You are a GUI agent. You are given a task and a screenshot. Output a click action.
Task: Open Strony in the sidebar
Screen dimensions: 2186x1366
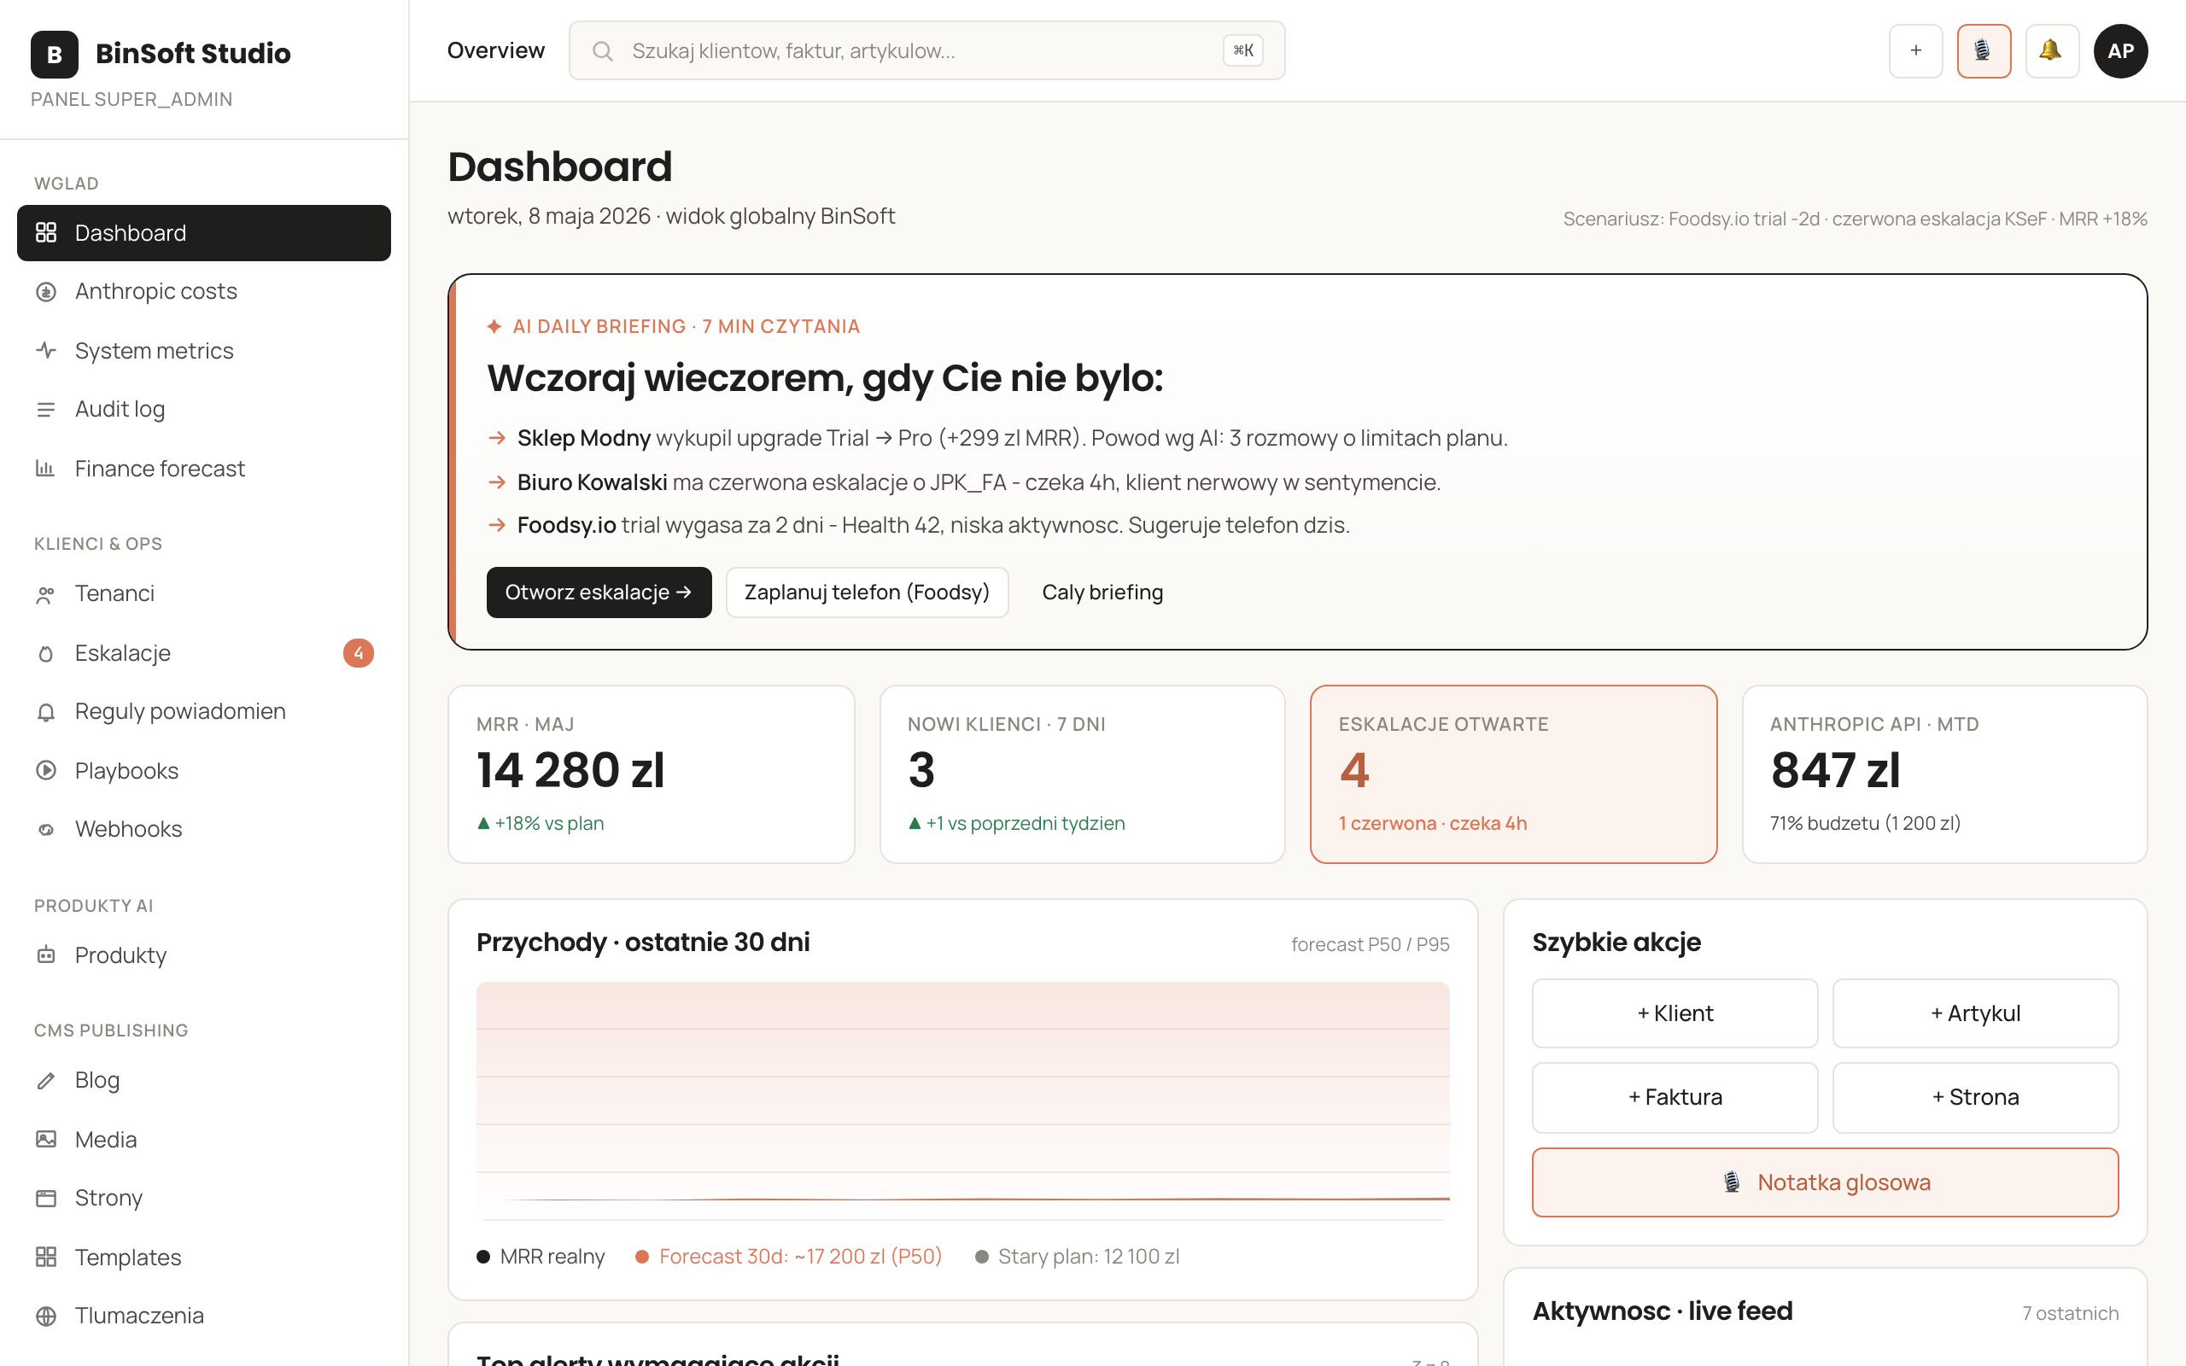(x=204, y=1198)
